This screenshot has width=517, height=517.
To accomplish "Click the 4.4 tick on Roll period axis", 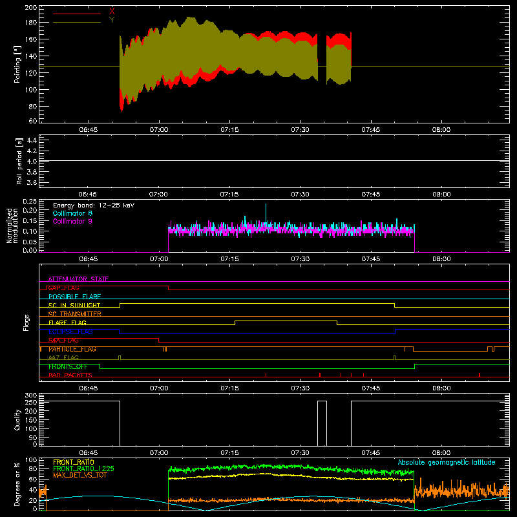I will tap(32, 141).
